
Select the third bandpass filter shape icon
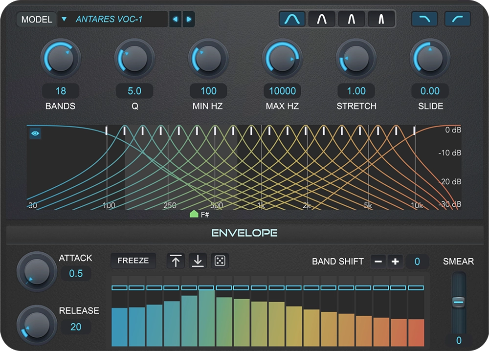(x=352, y=19)
